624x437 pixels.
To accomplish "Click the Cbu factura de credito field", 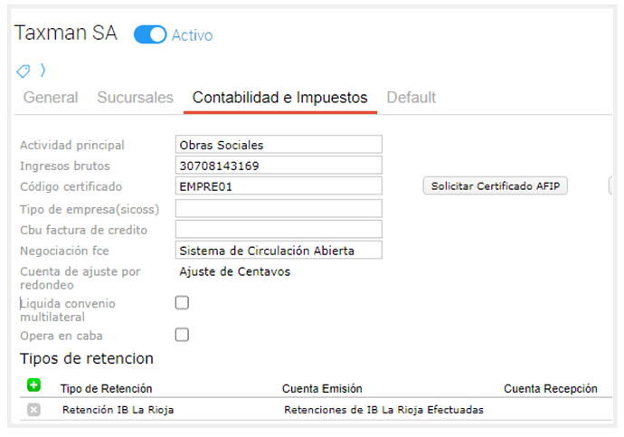I will click(279, 230).
